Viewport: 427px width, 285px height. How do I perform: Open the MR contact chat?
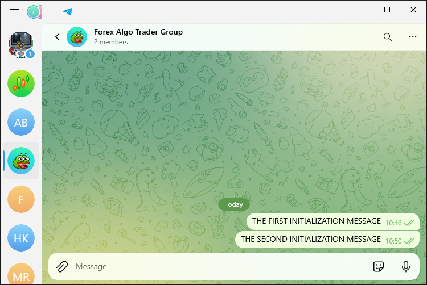pos(21,274)
